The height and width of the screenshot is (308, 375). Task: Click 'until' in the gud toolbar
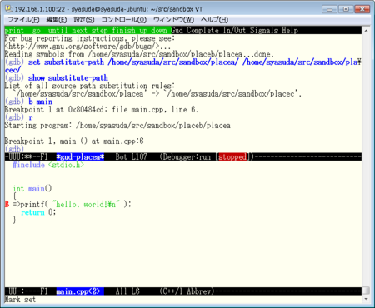click(x=57, y=30)
